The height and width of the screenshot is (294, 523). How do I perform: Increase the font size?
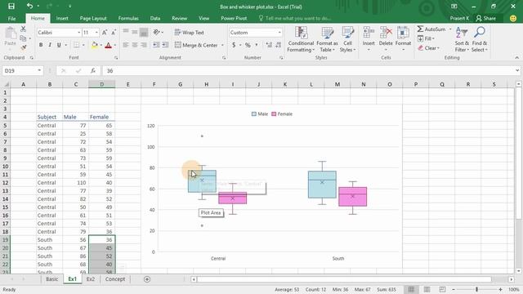105,33
